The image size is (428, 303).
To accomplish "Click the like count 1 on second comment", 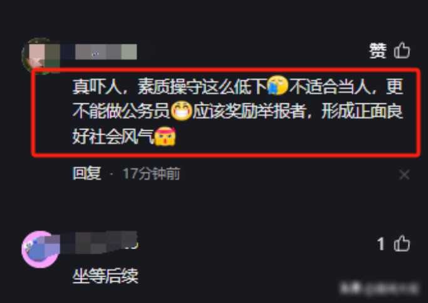I will pos(381,244).
